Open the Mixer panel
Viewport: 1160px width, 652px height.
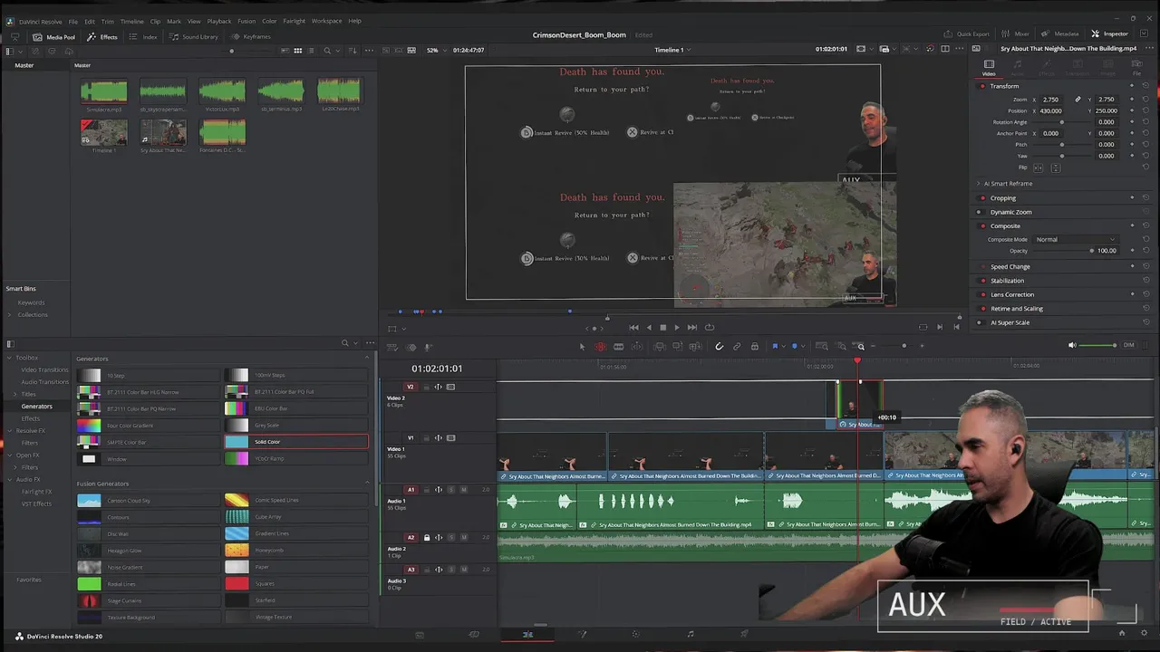(x=1015, y=34)
